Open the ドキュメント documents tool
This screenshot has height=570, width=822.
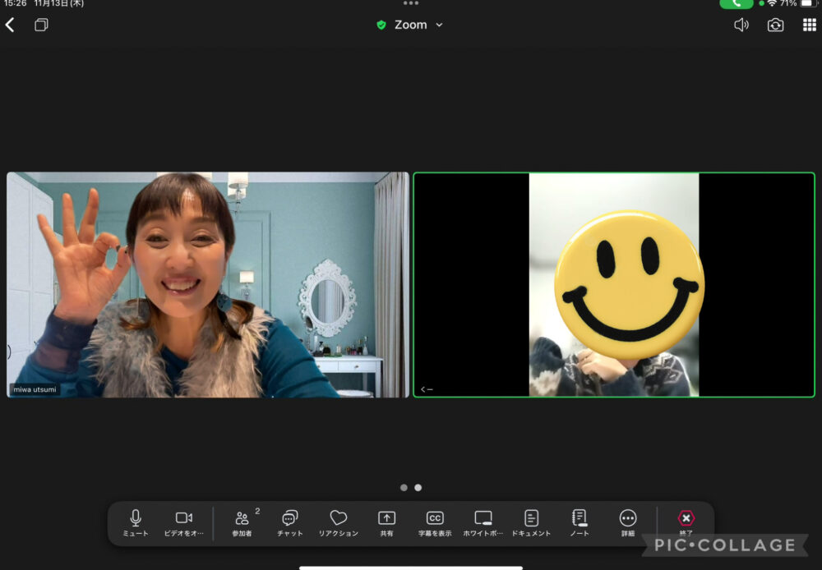[531, 522]
